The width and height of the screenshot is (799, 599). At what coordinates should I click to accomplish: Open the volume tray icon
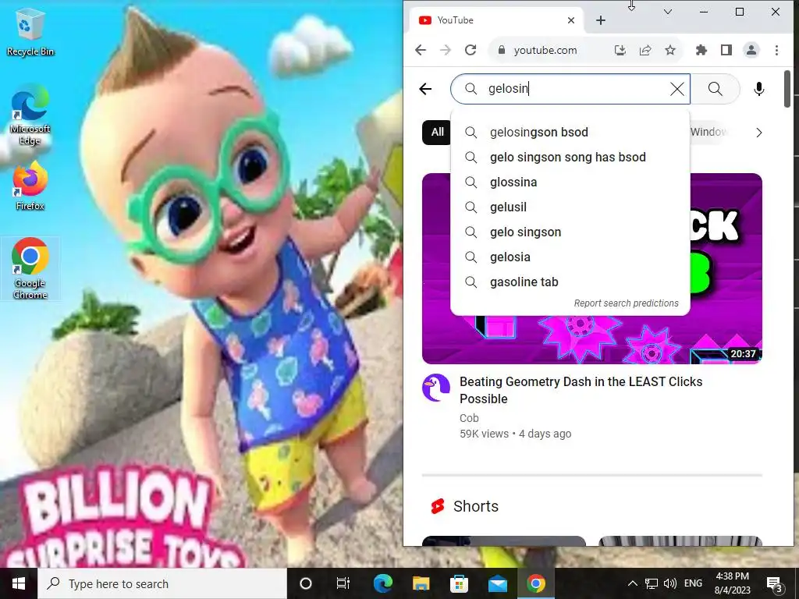coord(670,583)
